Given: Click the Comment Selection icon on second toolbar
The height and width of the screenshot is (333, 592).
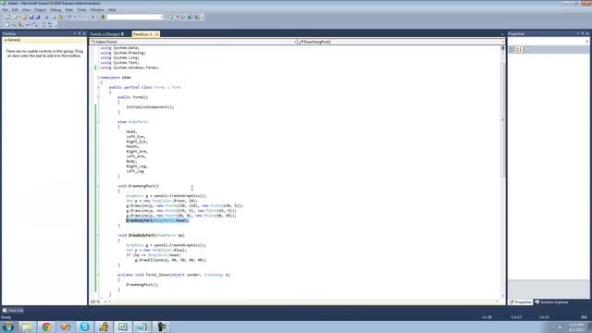Looking at the screenshot, I should [43, 25].
